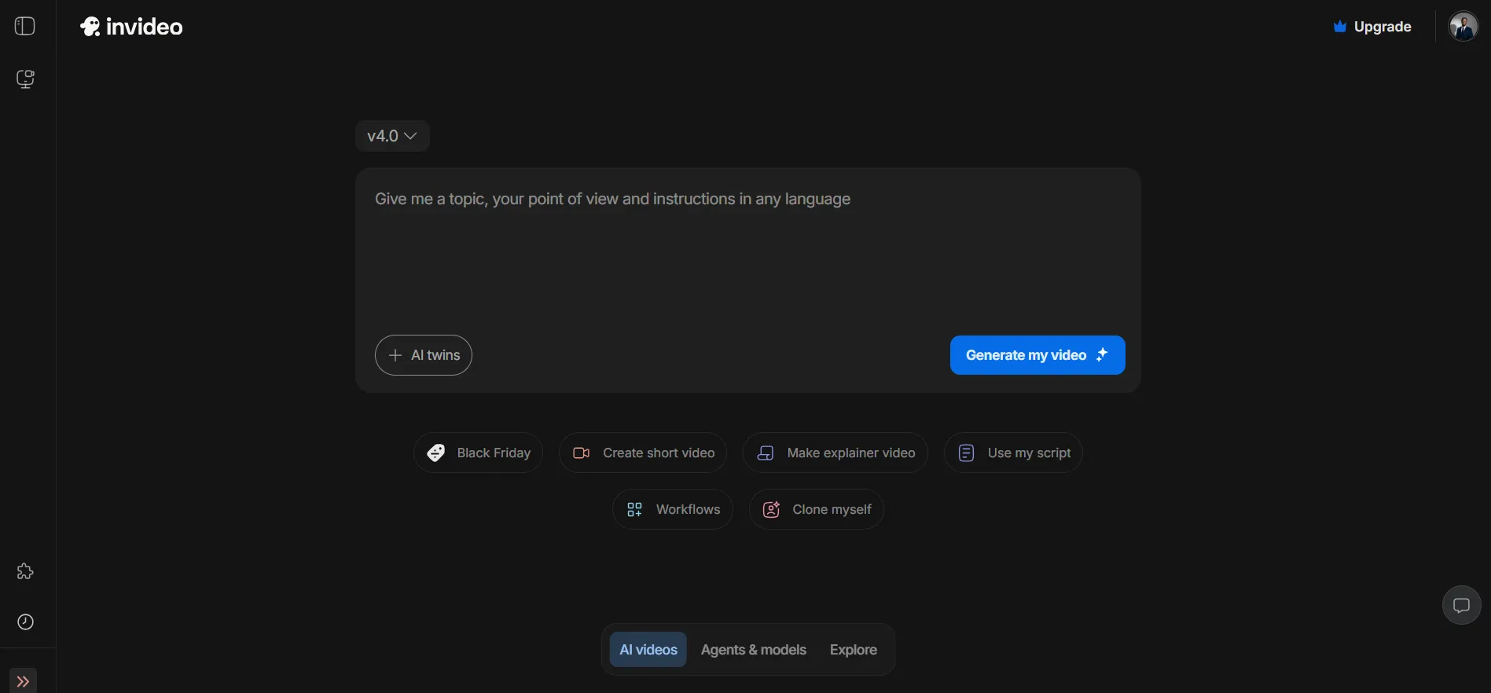Choose Create short video
Viewport: 1491px width, 693px height.
pos(643,453)
